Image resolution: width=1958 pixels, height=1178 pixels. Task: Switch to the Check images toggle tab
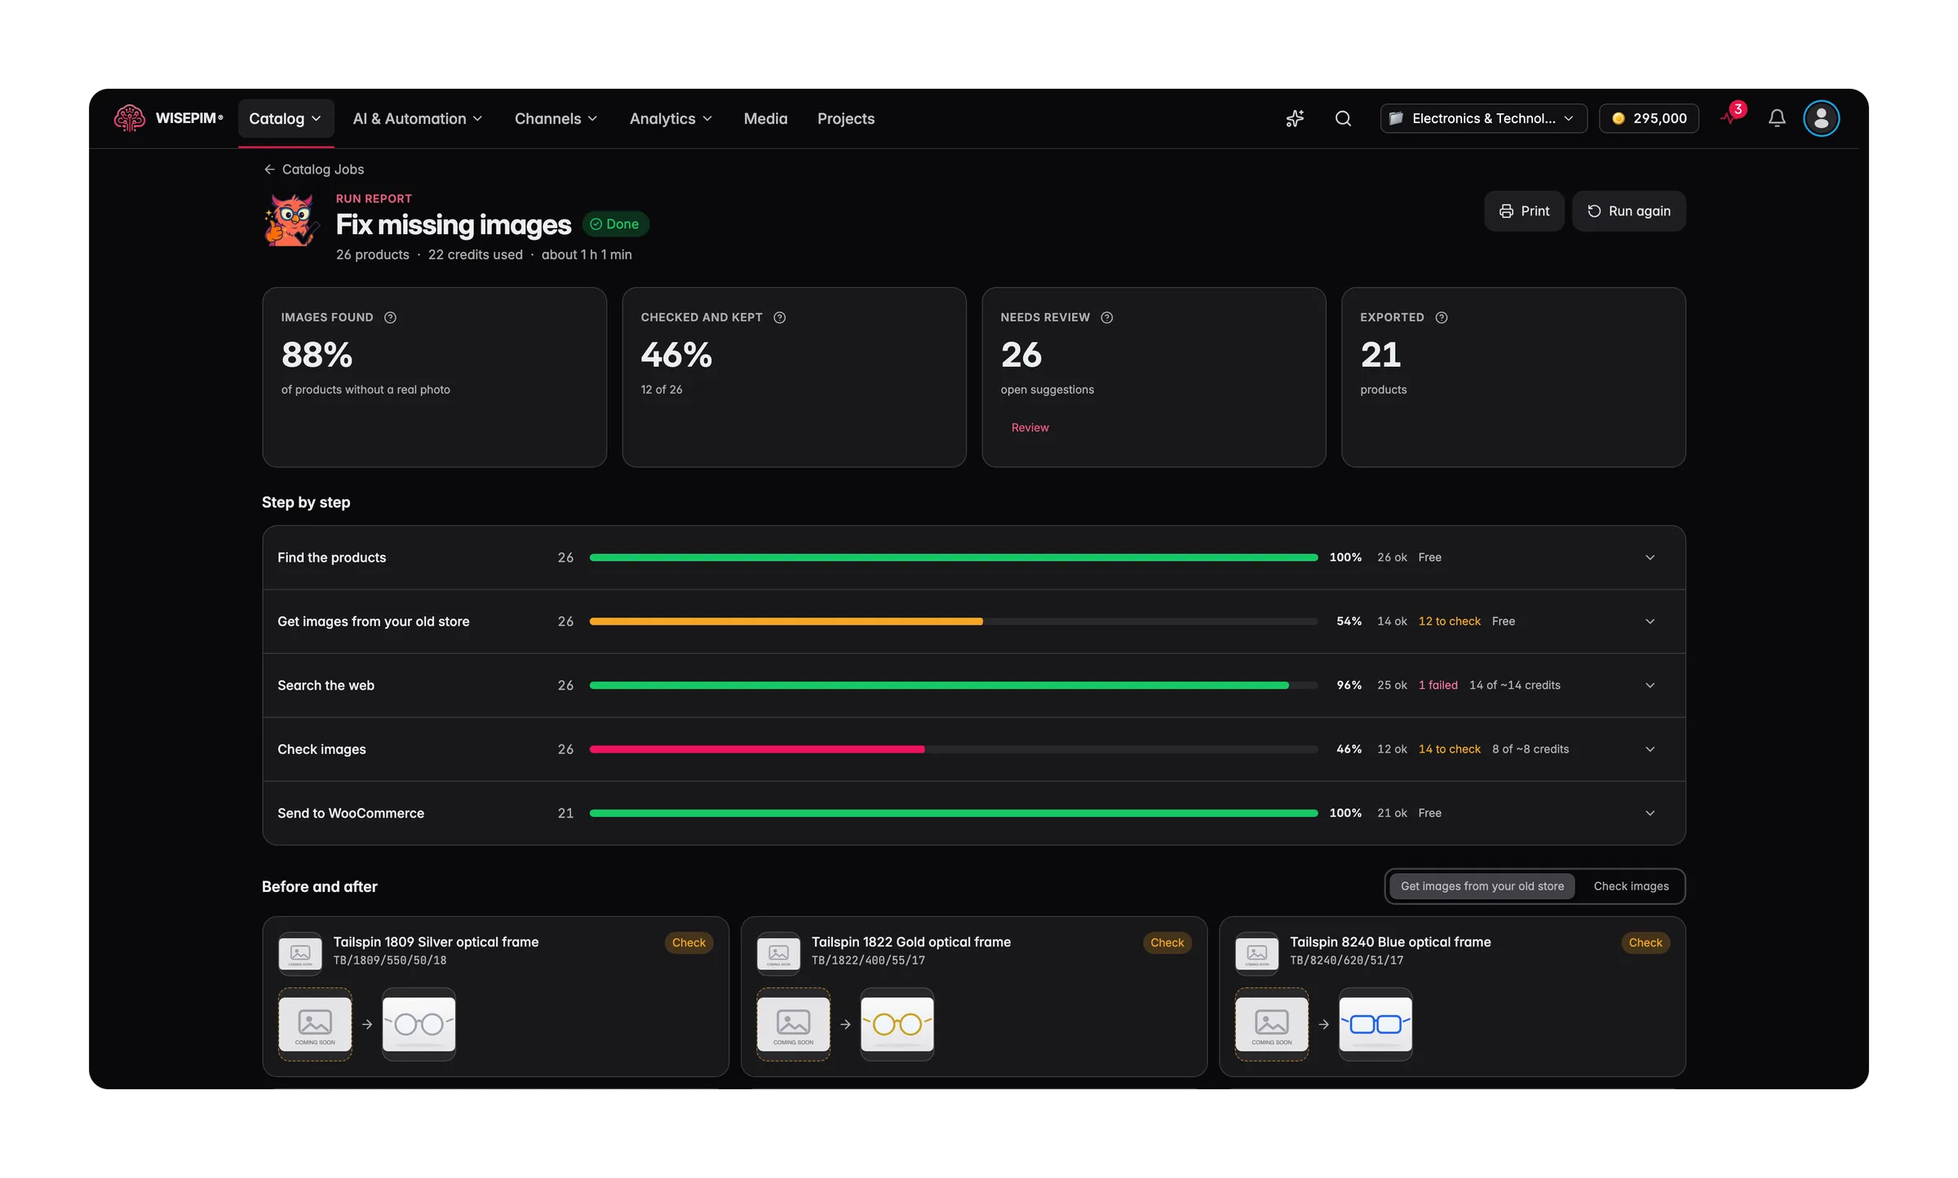tap(1631, 886)
